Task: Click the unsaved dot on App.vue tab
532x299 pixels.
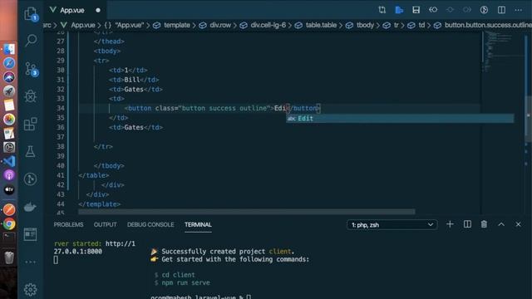Action: [x=98, y=10]
